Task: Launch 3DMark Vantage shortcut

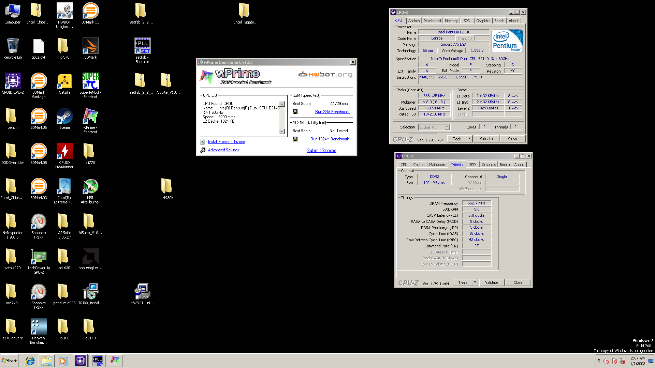Action: click(39, 86)
